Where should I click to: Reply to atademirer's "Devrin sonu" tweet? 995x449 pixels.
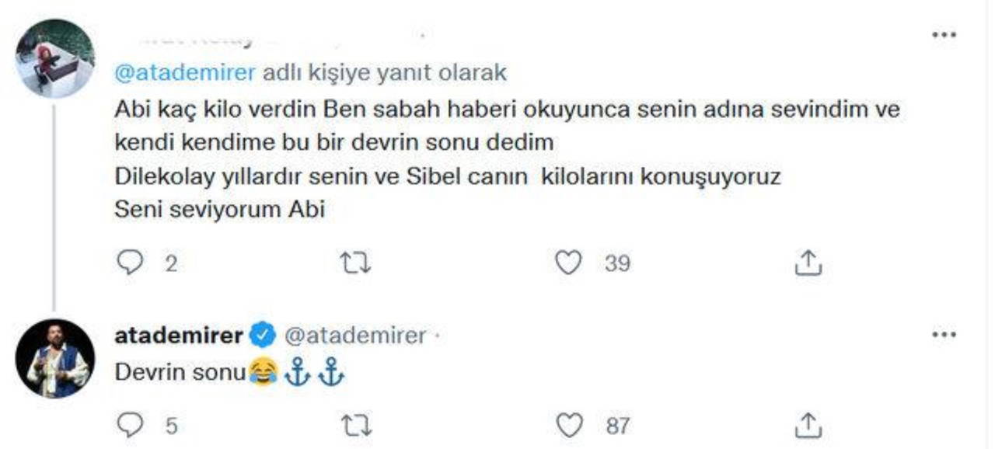[130, 425]
